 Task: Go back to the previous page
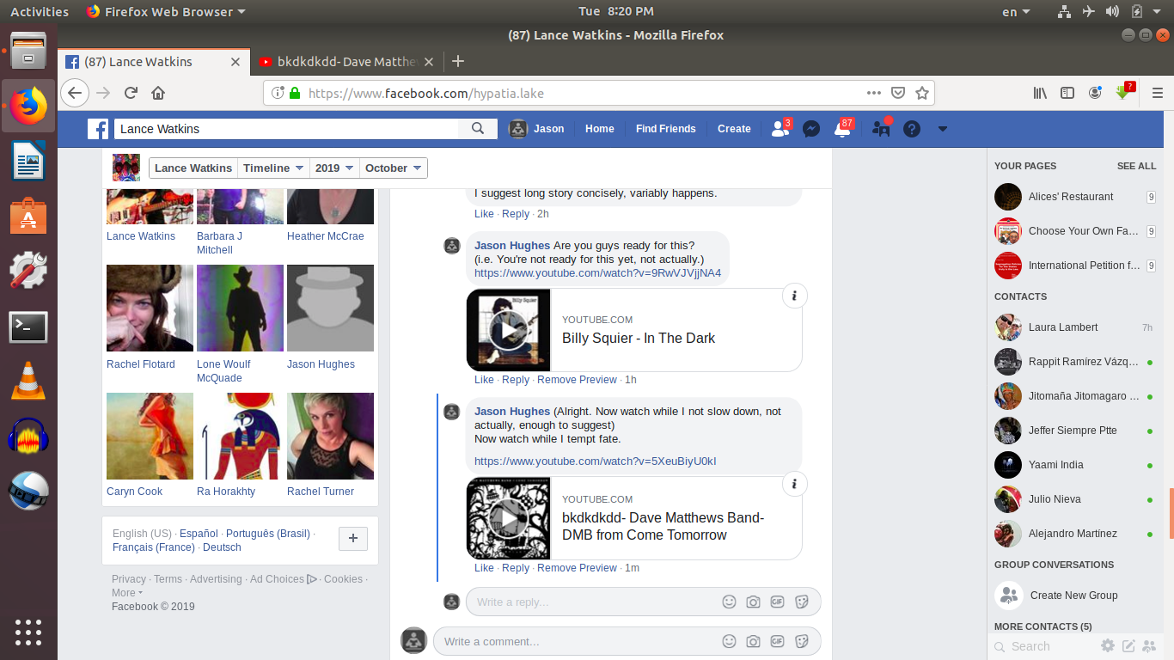click(75, 93)
